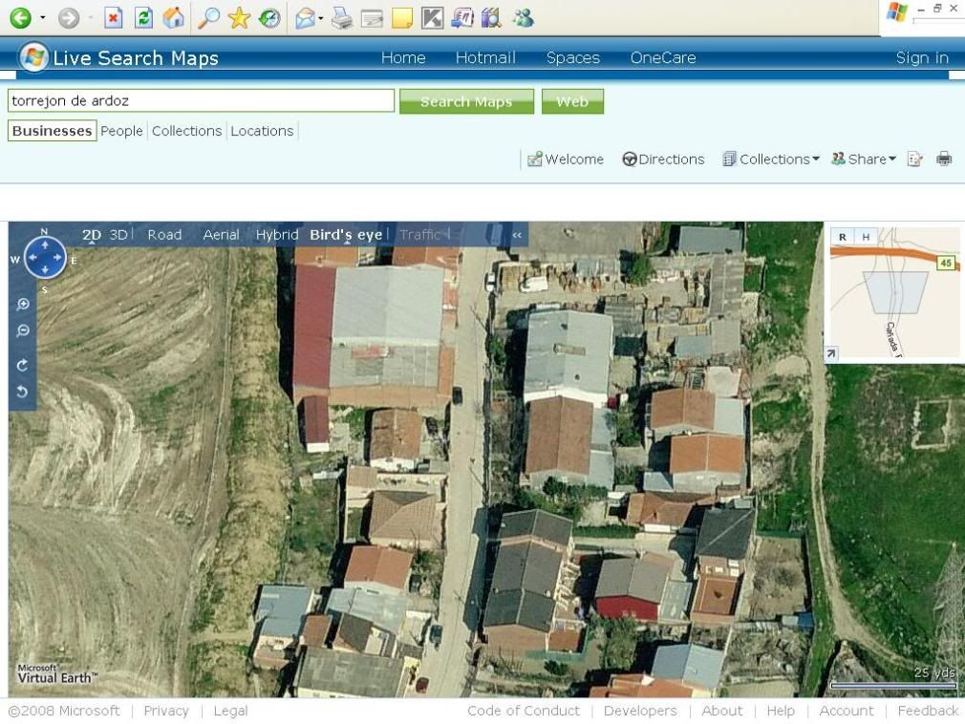The height and width of the screenshot is (724, 965).
Task: Toggle mini map to Road view (R)
Action: pos(843,237)
